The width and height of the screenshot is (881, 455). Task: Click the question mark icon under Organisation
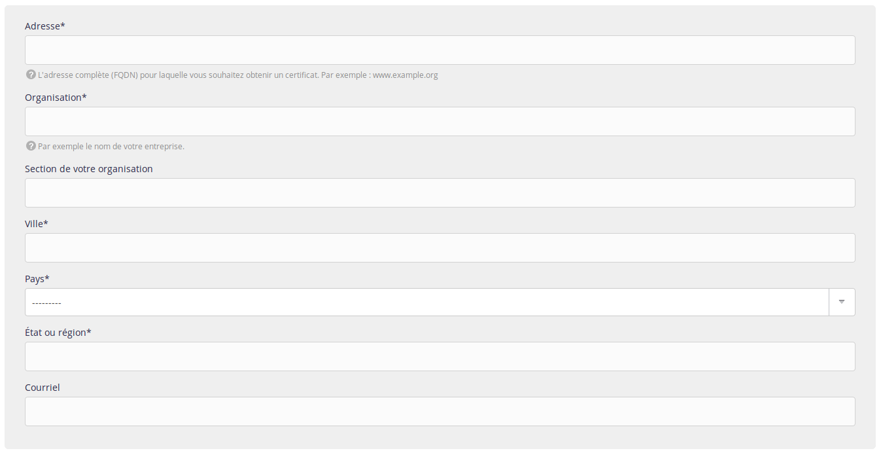[31, 146]
